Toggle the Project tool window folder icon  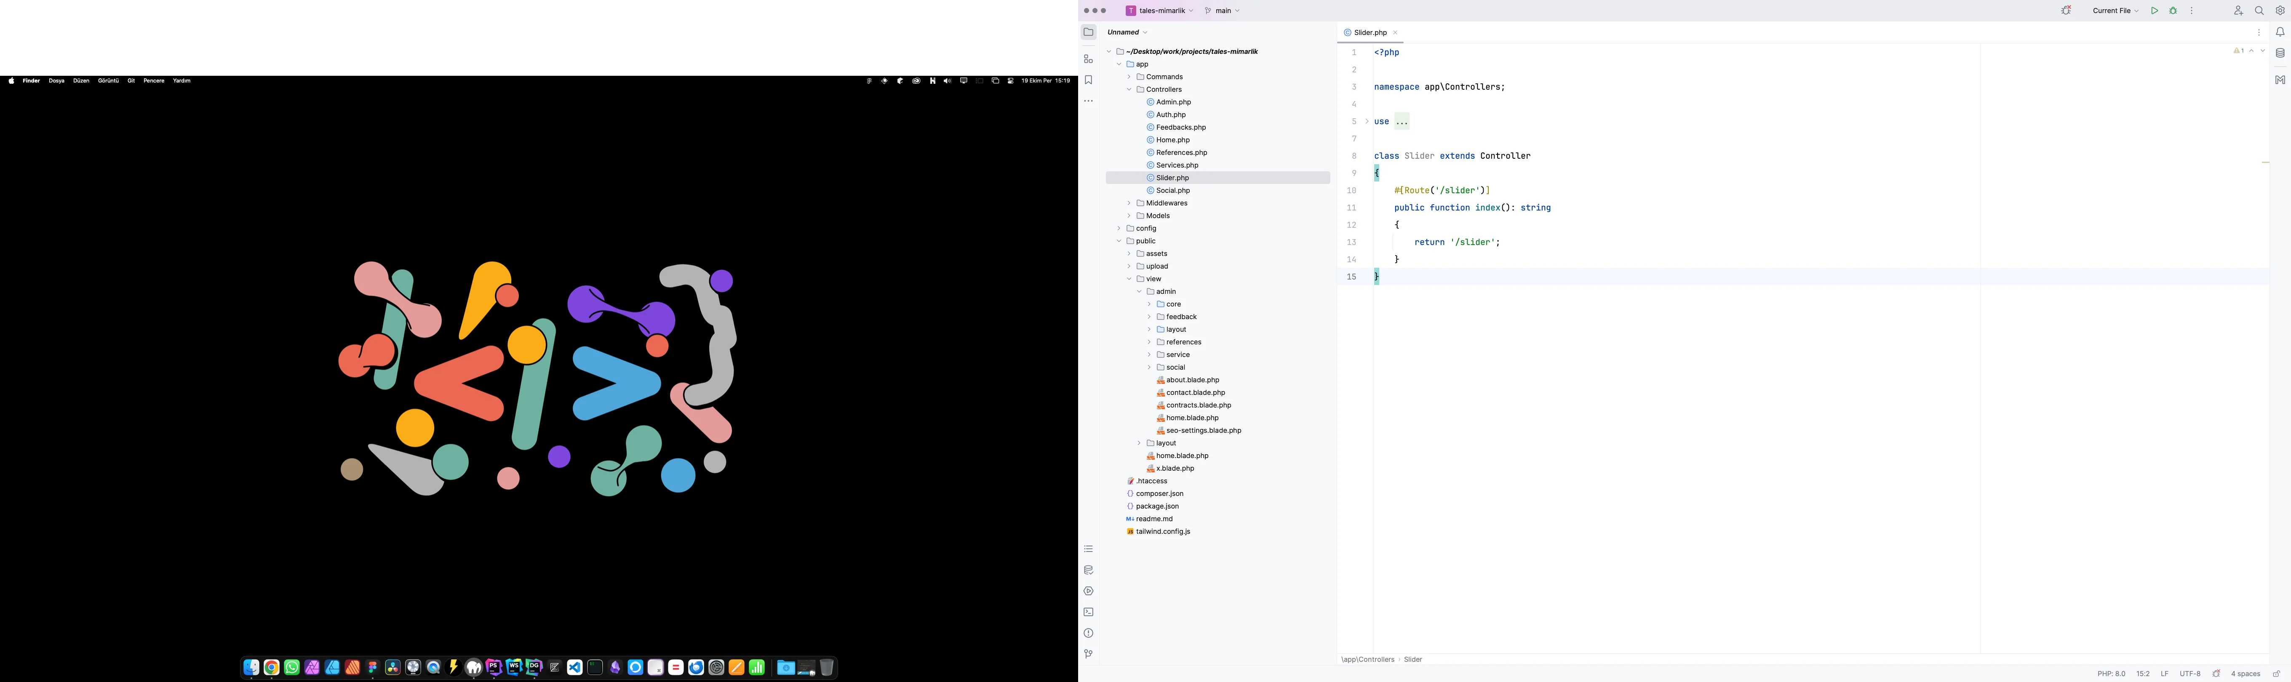(x=1089, y=32)
